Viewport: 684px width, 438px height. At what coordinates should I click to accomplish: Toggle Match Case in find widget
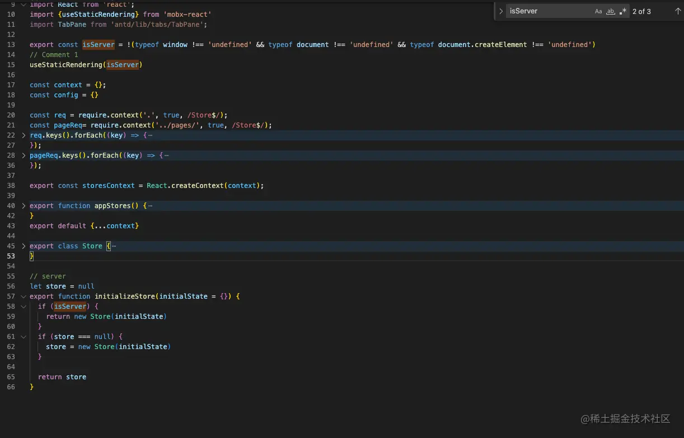[x=598, y=11]
